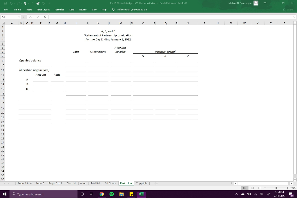This screenshot has width=297, height=198.
Task: Click the New sheet plus icon
Action: click(156, 184)
